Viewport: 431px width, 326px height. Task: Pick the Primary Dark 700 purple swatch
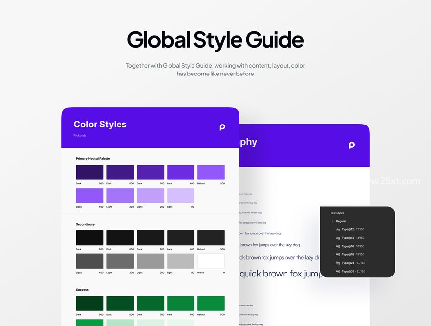[x=150, y=172]
